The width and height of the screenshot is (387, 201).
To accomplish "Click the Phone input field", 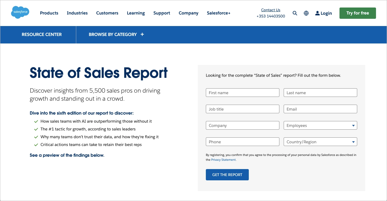I will pyautogui.click(x=242, y=142).
